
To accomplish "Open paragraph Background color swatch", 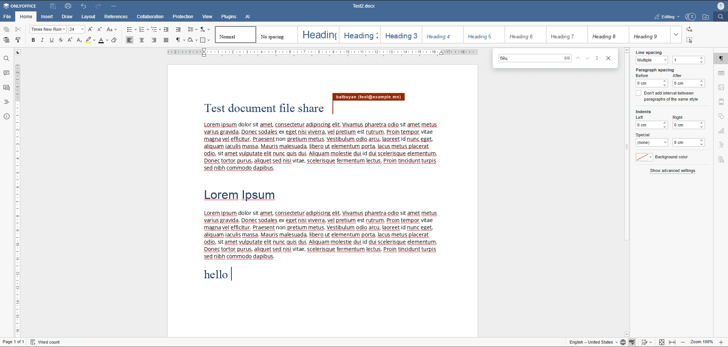I will click(644, 157).
